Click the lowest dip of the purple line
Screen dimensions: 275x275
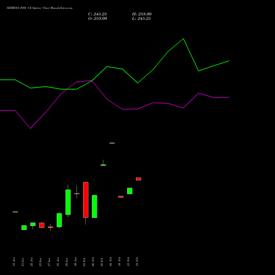pyautogui.click(x=30, y=128)
